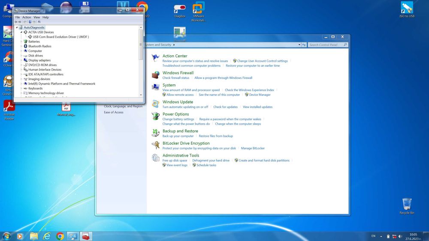This screenshot has height=241, width=429.
Task: Open the address bar history dropdown
Action: (299, 45)
